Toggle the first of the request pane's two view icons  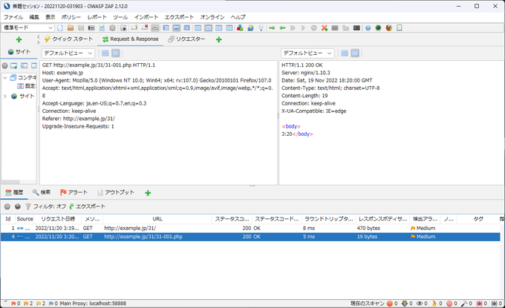(105, 53)
